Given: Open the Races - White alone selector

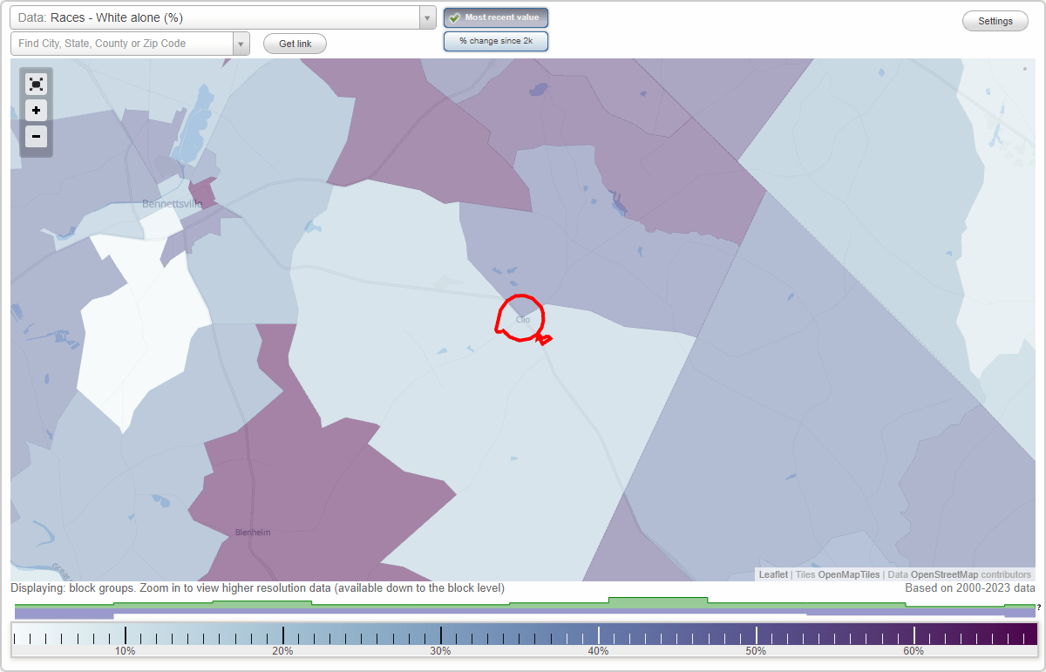Looking at the screenshot, I should [x=425, y=17].
